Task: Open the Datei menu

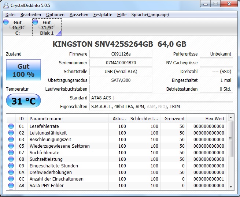Action: pyautogui.click(x=10, y=15)
